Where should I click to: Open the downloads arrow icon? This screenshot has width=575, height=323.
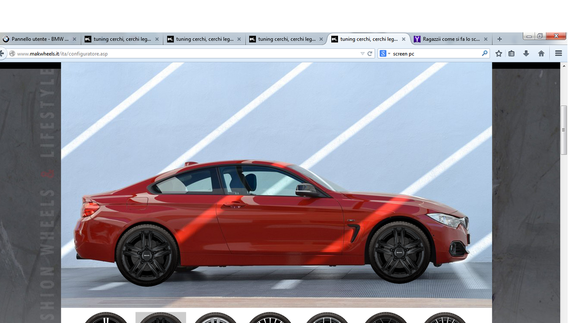pyautogui.click(x=526, y=53)
